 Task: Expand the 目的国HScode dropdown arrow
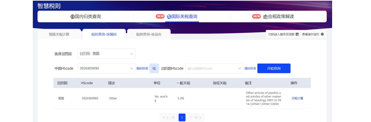click(239, 68)
